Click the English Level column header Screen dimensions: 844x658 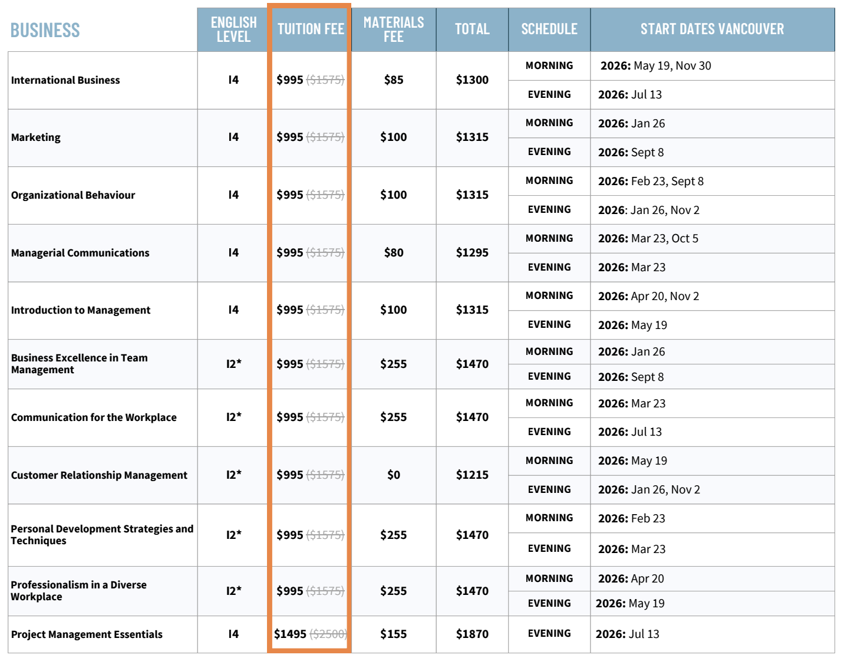233,29
